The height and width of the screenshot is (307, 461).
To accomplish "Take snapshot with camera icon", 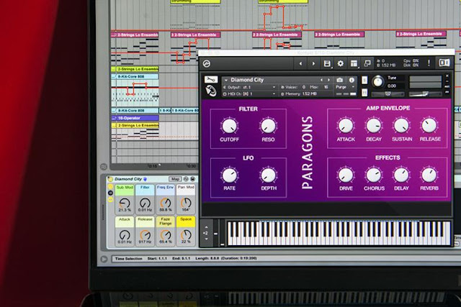I will 339,80.
